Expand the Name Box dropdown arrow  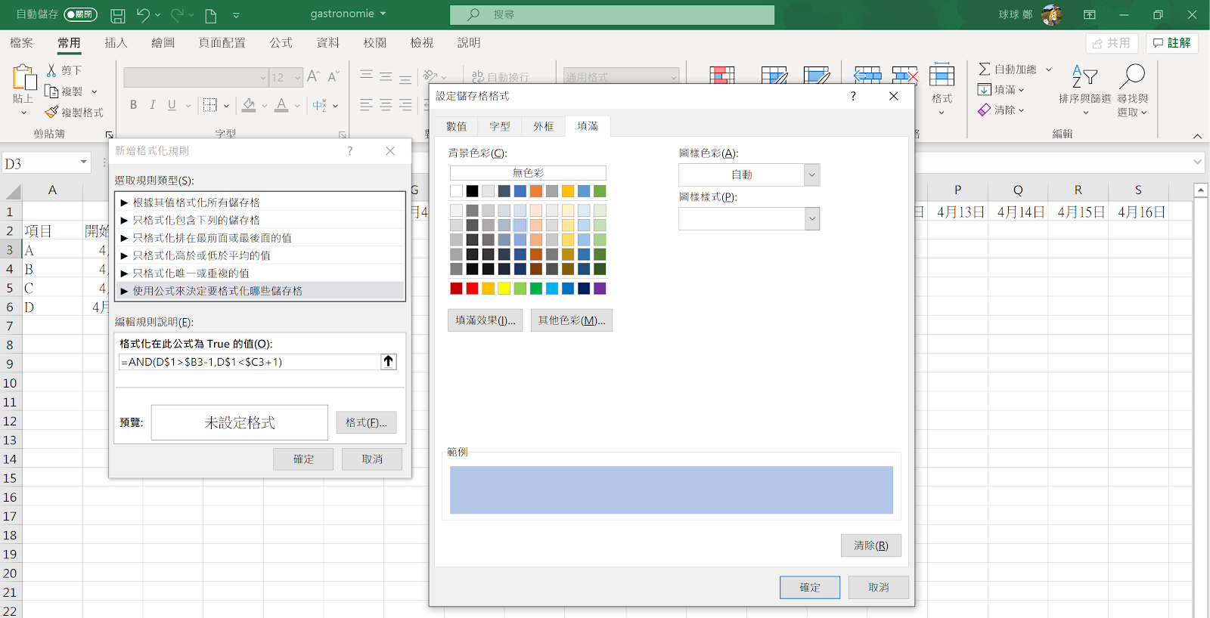[83, 163]
